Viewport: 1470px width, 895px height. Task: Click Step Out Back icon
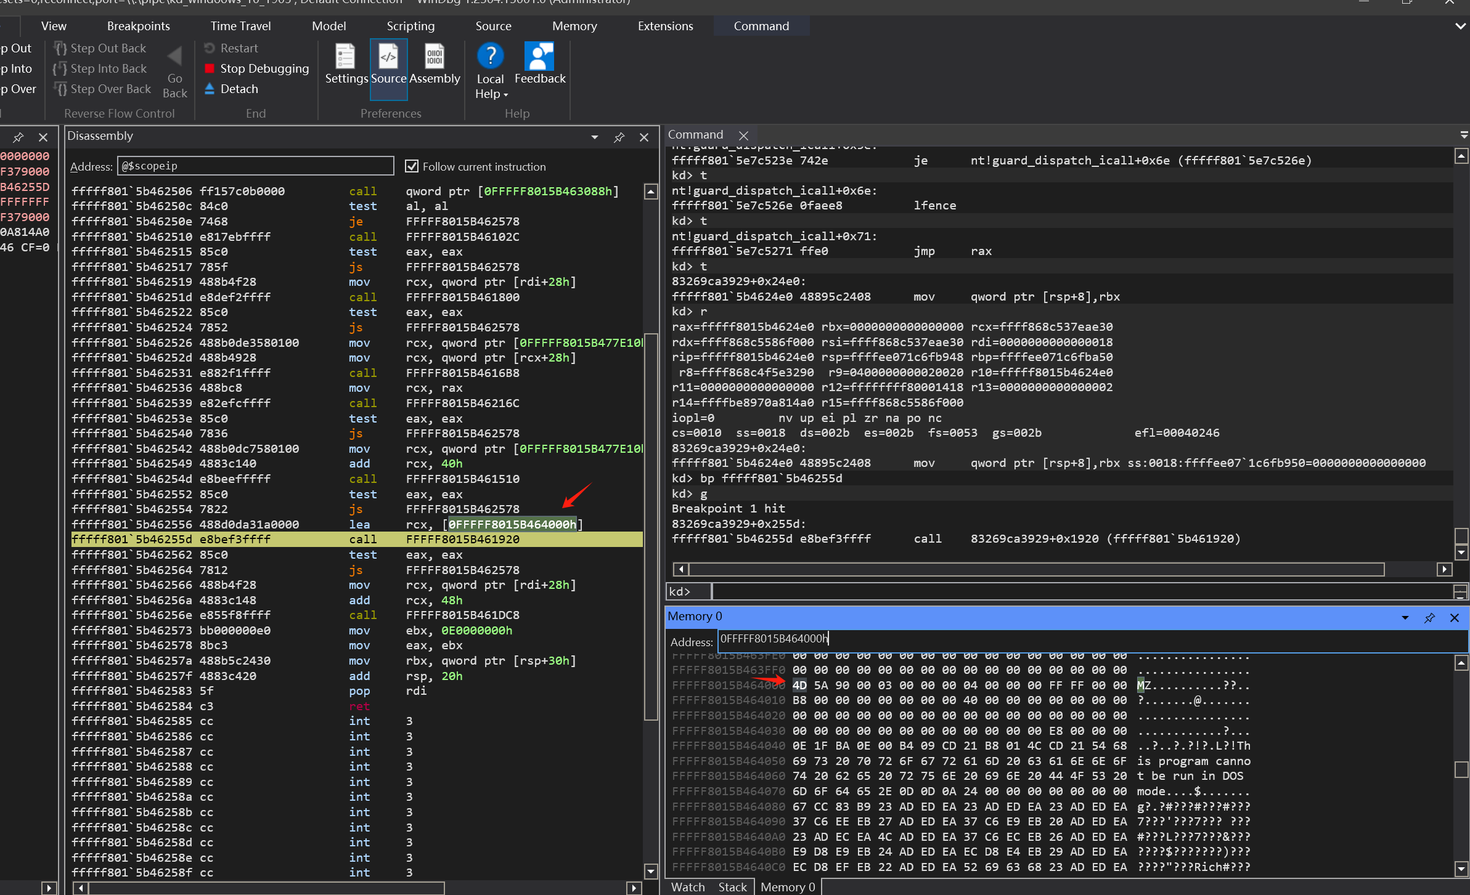(60, 48)
